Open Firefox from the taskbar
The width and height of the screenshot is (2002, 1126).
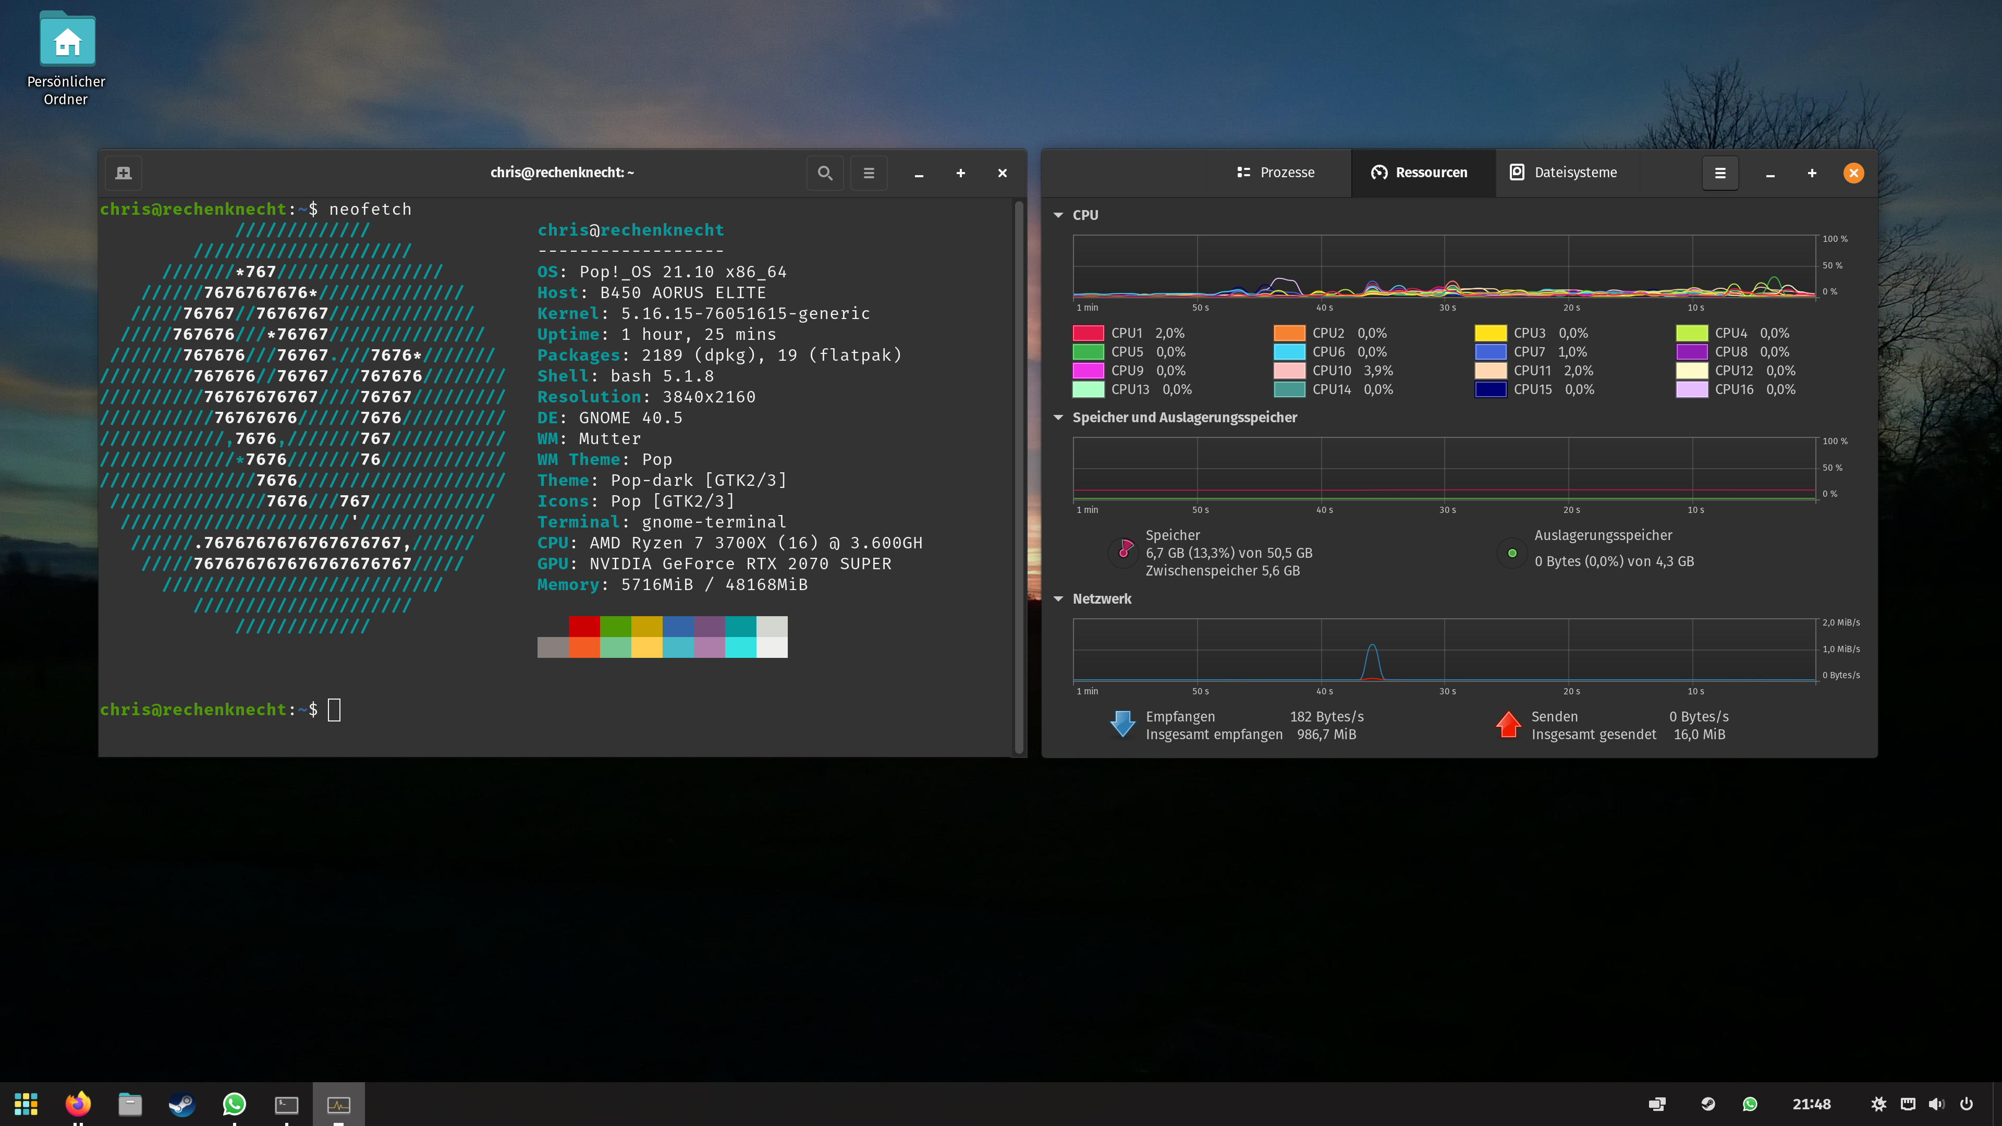[x=78, y=1104]
